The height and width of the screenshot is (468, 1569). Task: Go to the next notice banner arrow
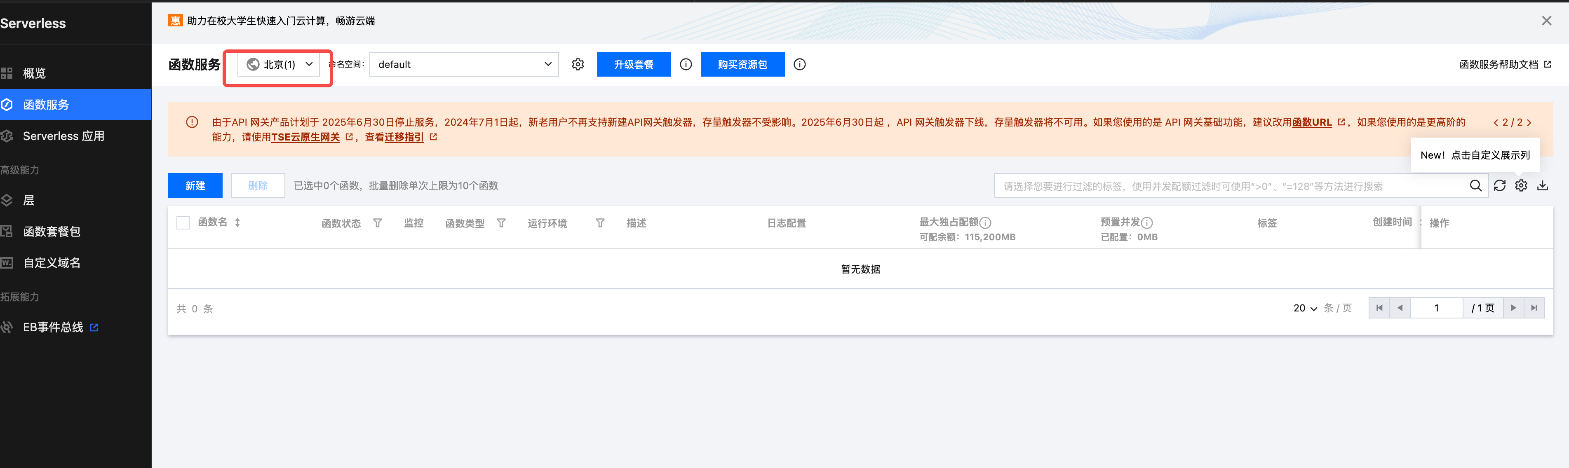[x=1528, y=122]
